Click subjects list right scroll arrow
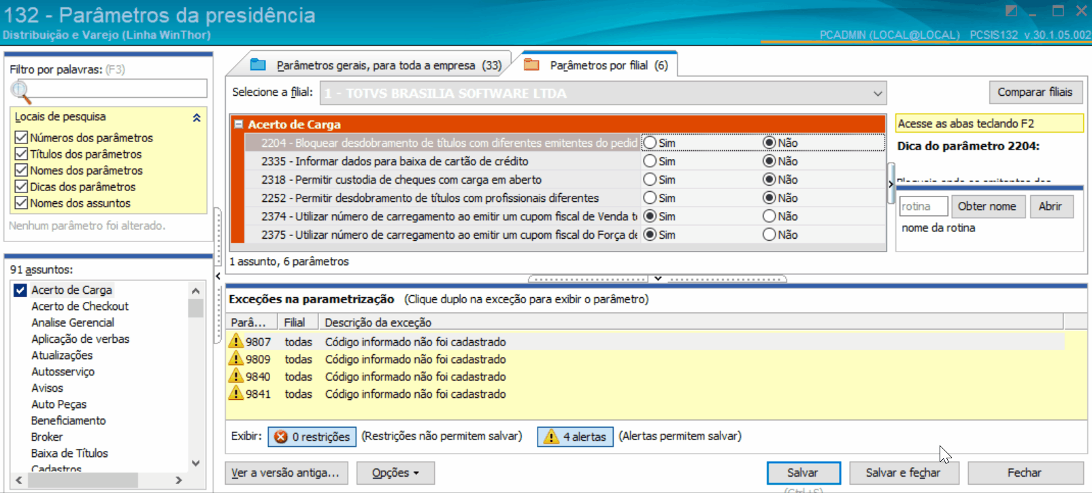The width and height of the screenshot is (1092, 493). click(178, 480)
